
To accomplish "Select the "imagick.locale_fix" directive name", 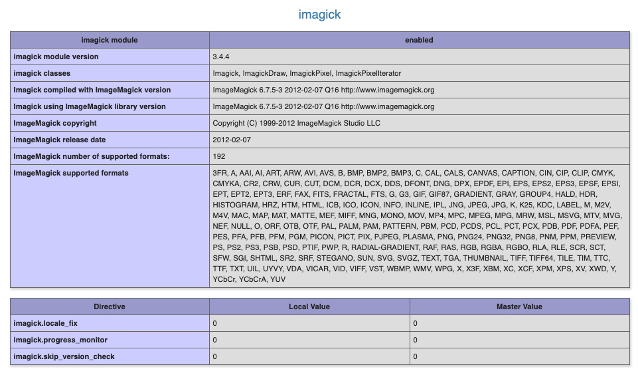I will click(x=46, y=323).
